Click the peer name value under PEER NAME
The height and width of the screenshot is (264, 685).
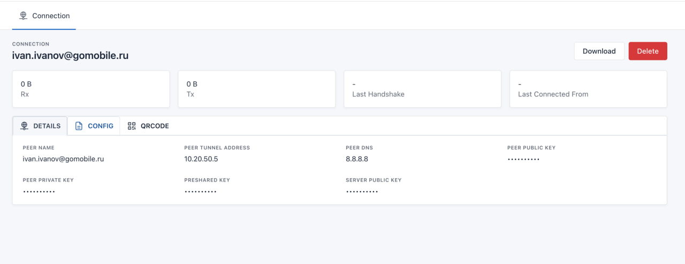[63, 159]
